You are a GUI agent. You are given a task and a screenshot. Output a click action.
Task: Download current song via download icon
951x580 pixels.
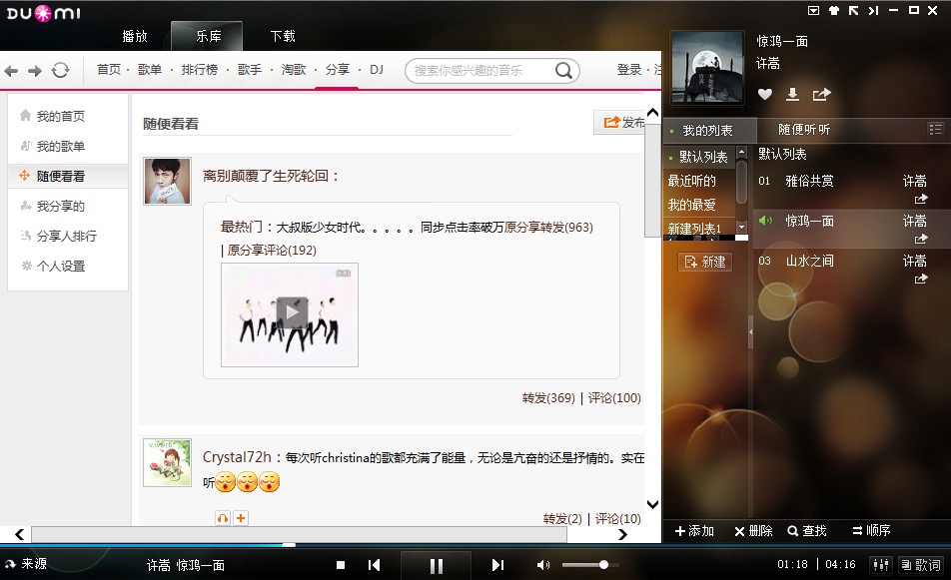click(792, 94)
